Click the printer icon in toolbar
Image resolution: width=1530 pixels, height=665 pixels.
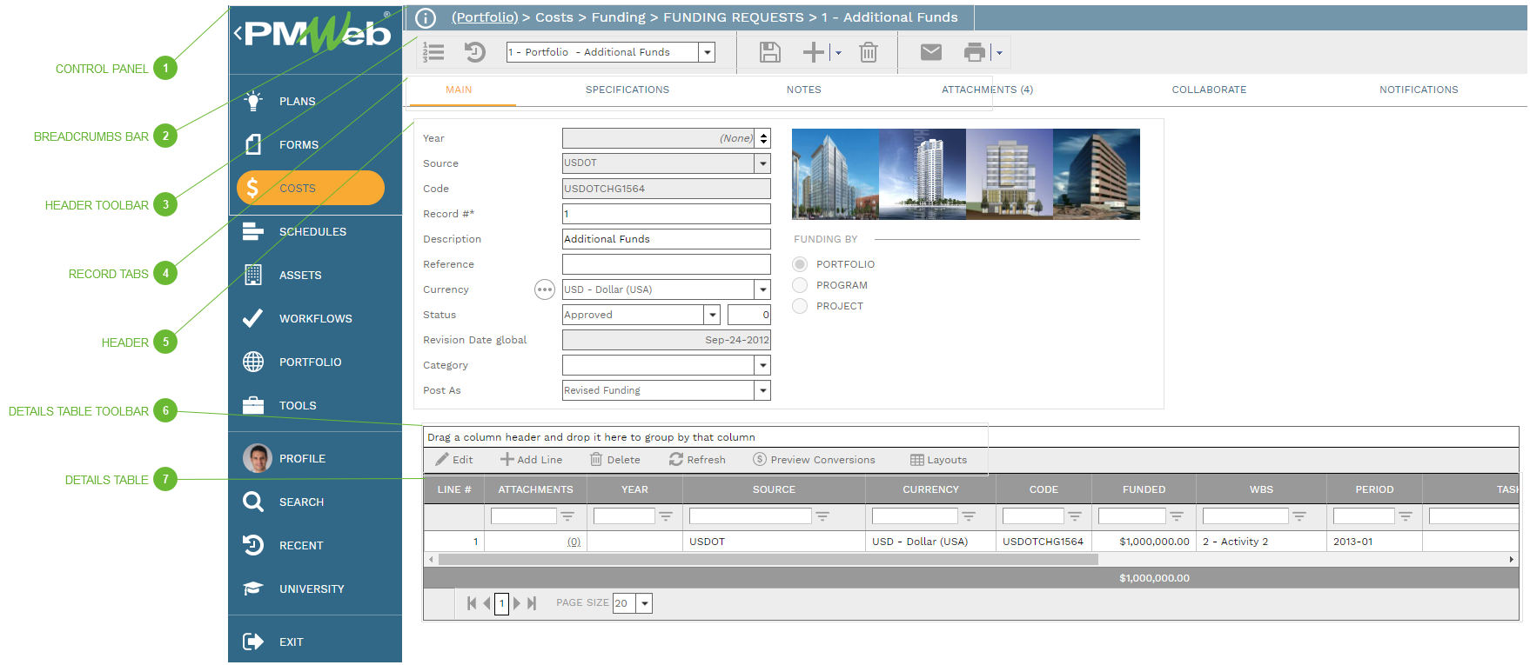pyautogui.click(x=974, y=52)
